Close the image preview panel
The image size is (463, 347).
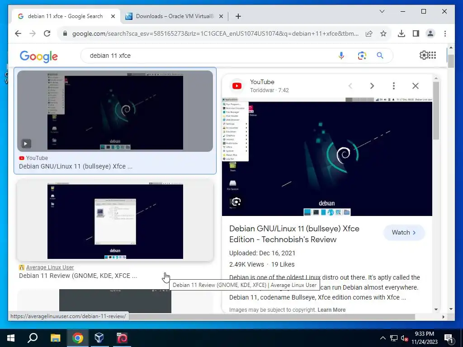click(416, 86)
